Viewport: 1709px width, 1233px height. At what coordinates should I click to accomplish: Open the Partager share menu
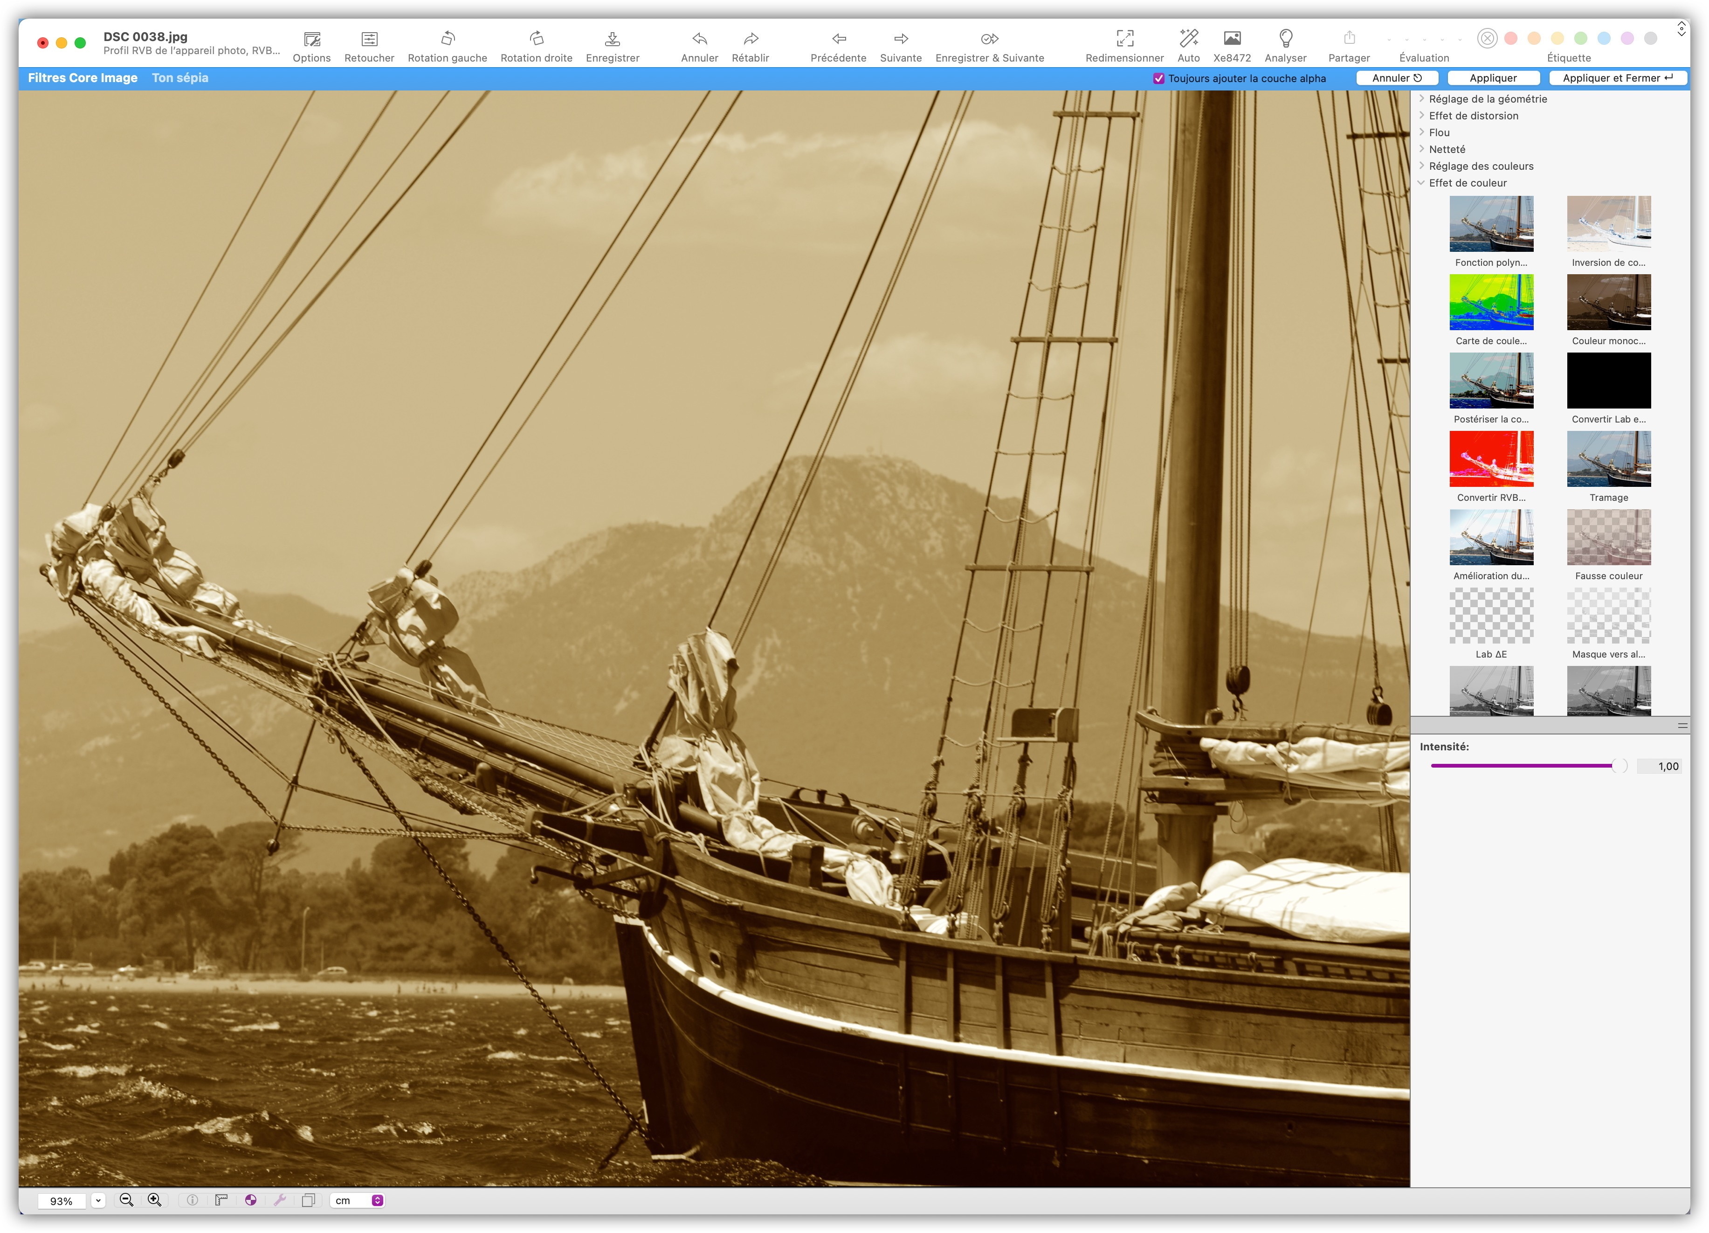(x=1349, y=38)
